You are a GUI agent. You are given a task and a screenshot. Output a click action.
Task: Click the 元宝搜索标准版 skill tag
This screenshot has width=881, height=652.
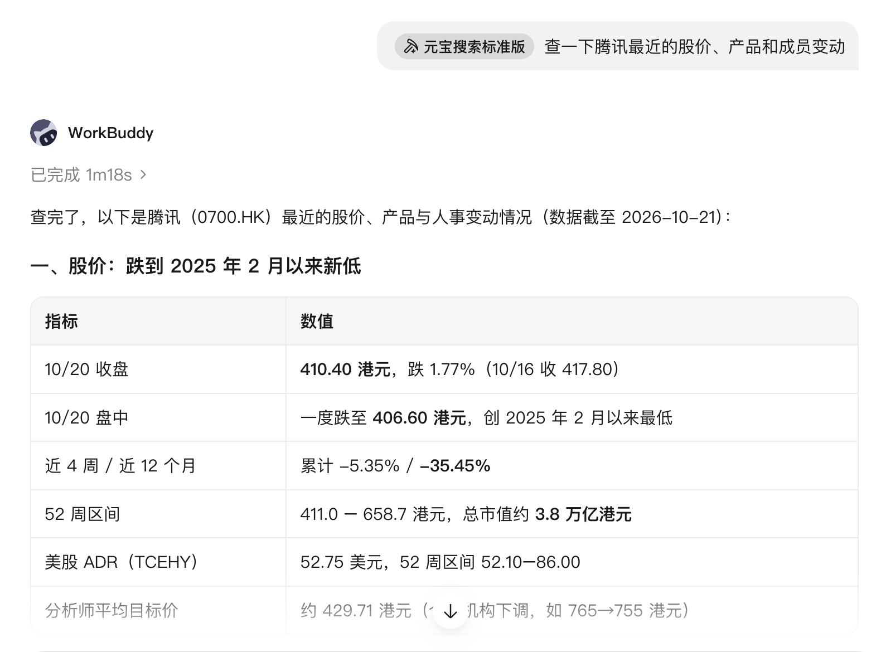point(464,46)
